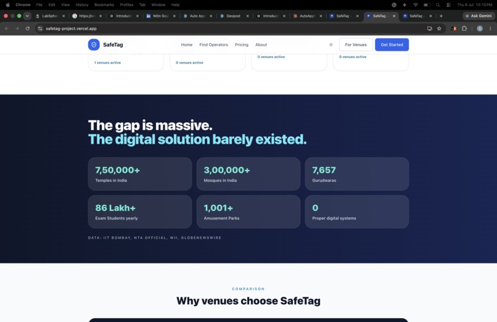Click the COMPARISON section label
The width and height of the screenshot is (497, 322).
[x=248, y=289]
